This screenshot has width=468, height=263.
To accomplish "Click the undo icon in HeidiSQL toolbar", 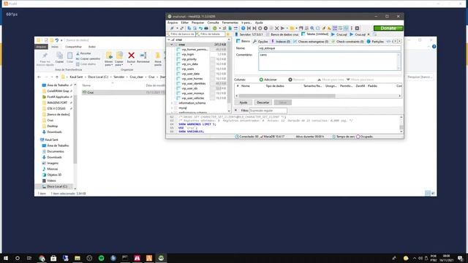I will point(200,28).
